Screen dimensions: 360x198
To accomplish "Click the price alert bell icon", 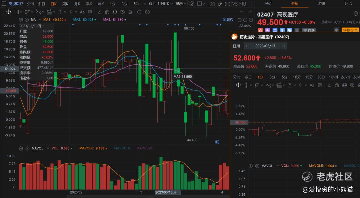I will tap(336, 30).
